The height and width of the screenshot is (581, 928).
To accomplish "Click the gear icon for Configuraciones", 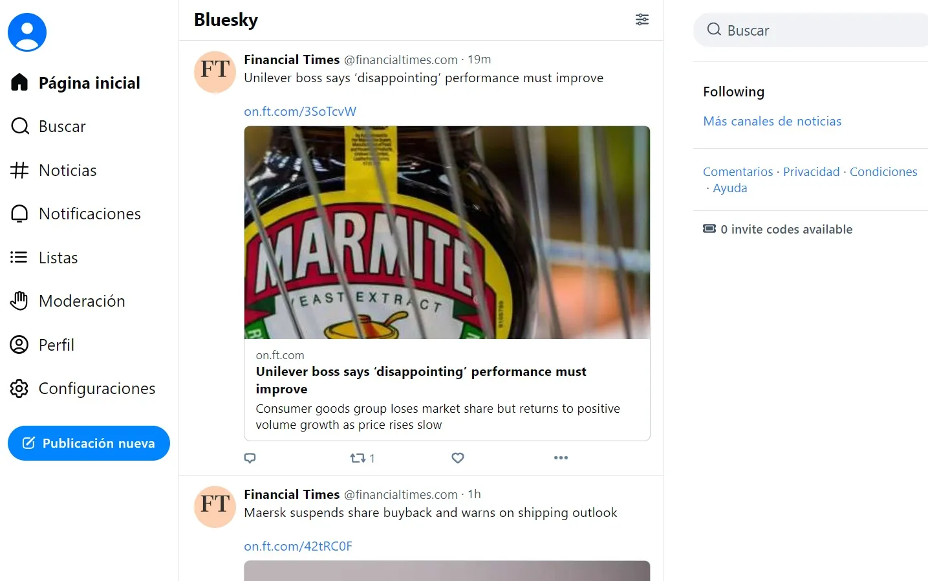I will point(19,388).
